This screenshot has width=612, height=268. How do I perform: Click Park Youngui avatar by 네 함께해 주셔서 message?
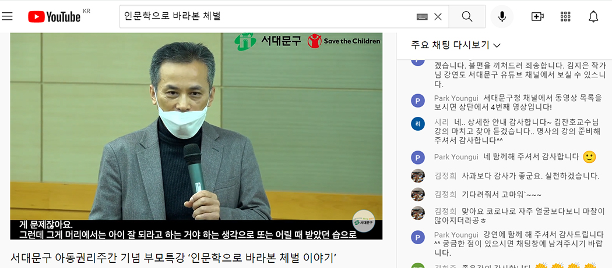(418, 158)
